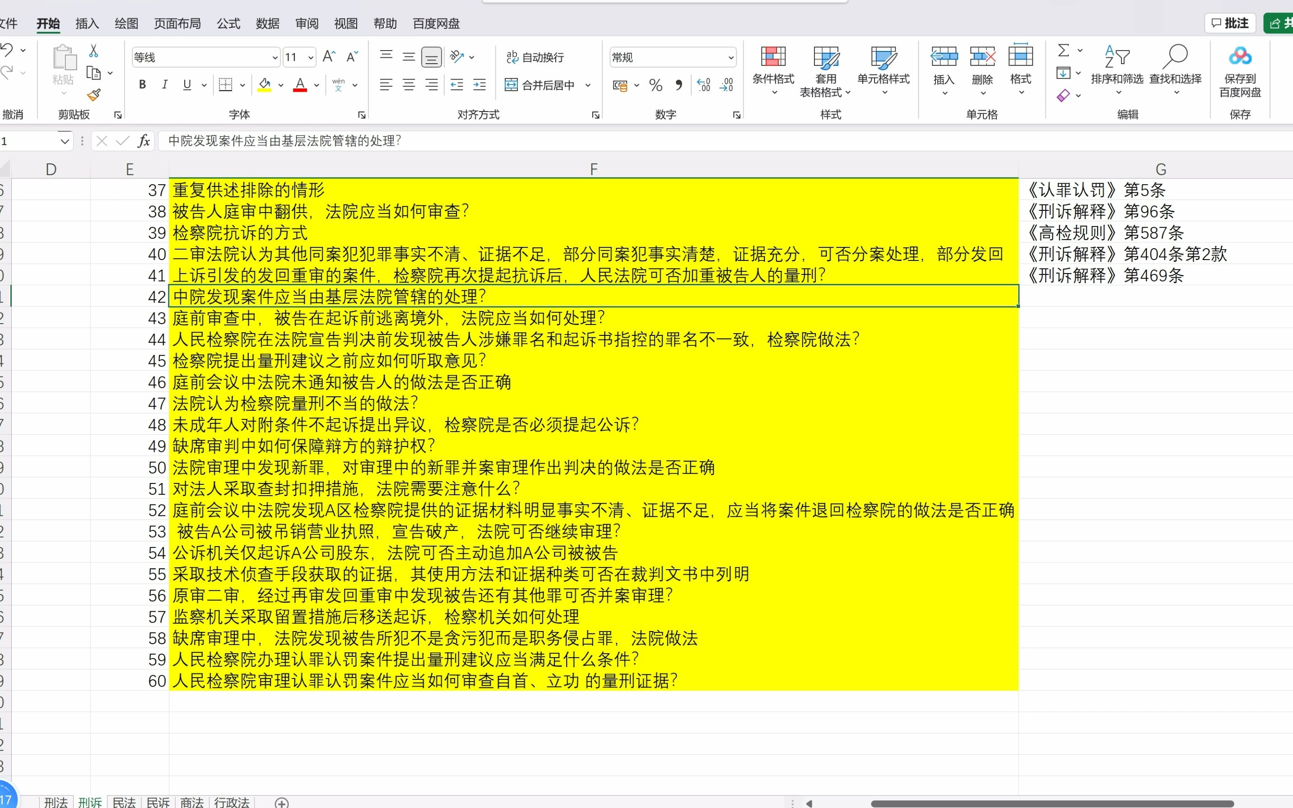Click decrease indent icon
The width and height of the screenshot is (1293, 808).
click(x=457, y=84)
